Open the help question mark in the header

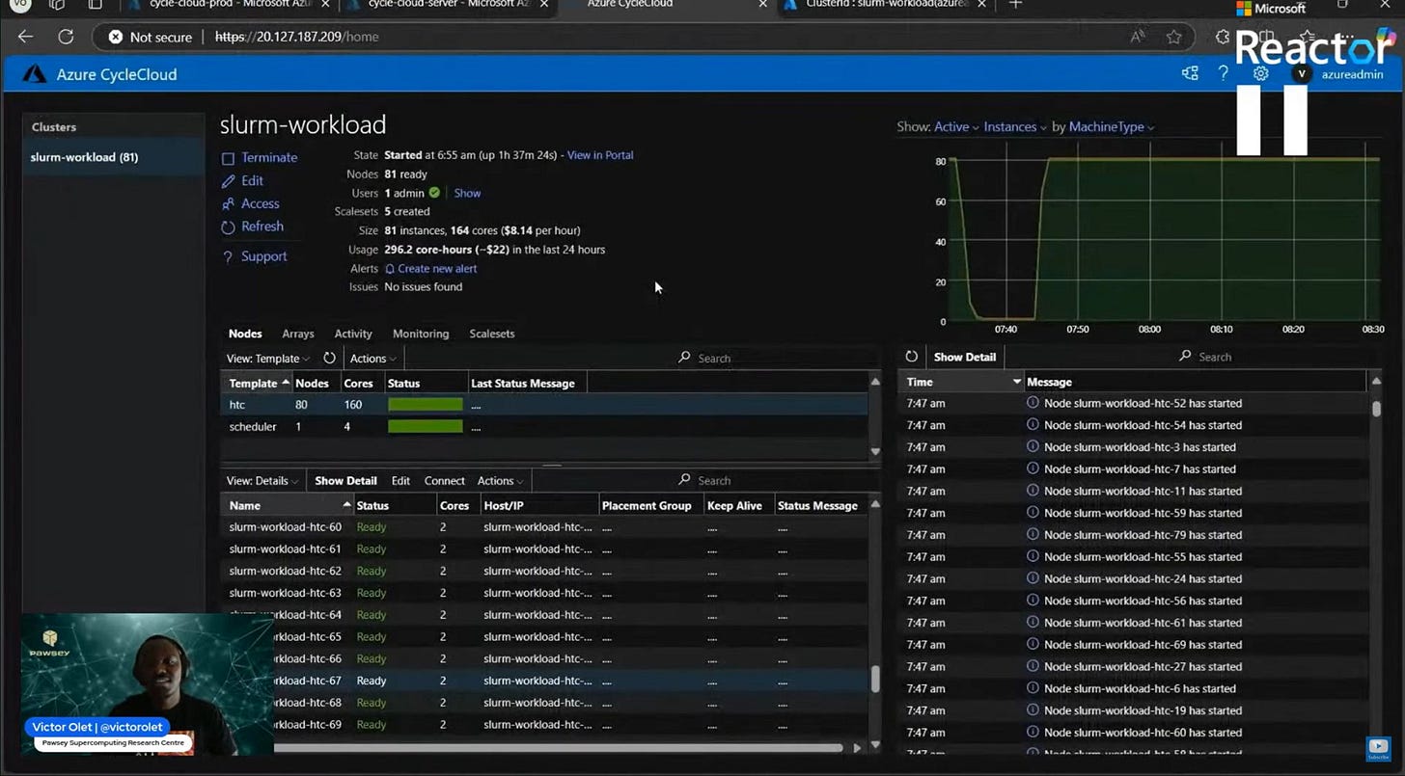(x=1224, y=73)
